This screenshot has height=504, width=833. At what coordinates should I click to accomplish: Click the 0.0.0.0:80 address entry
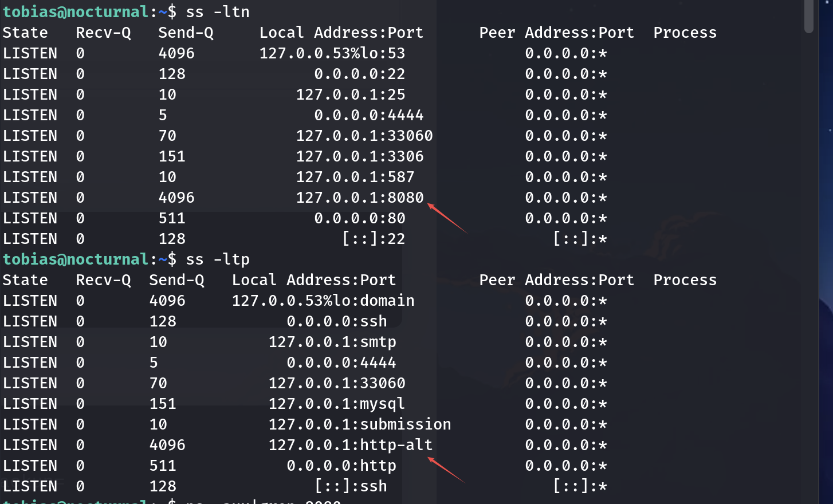pyautogui.click(x=360, y=218)
